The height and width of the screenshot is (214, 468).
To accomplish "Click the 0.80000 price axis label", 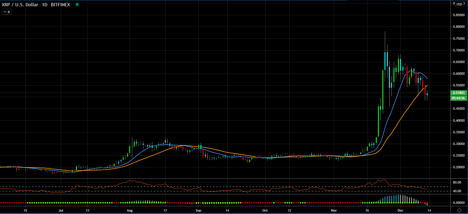I will pos(459,27).
